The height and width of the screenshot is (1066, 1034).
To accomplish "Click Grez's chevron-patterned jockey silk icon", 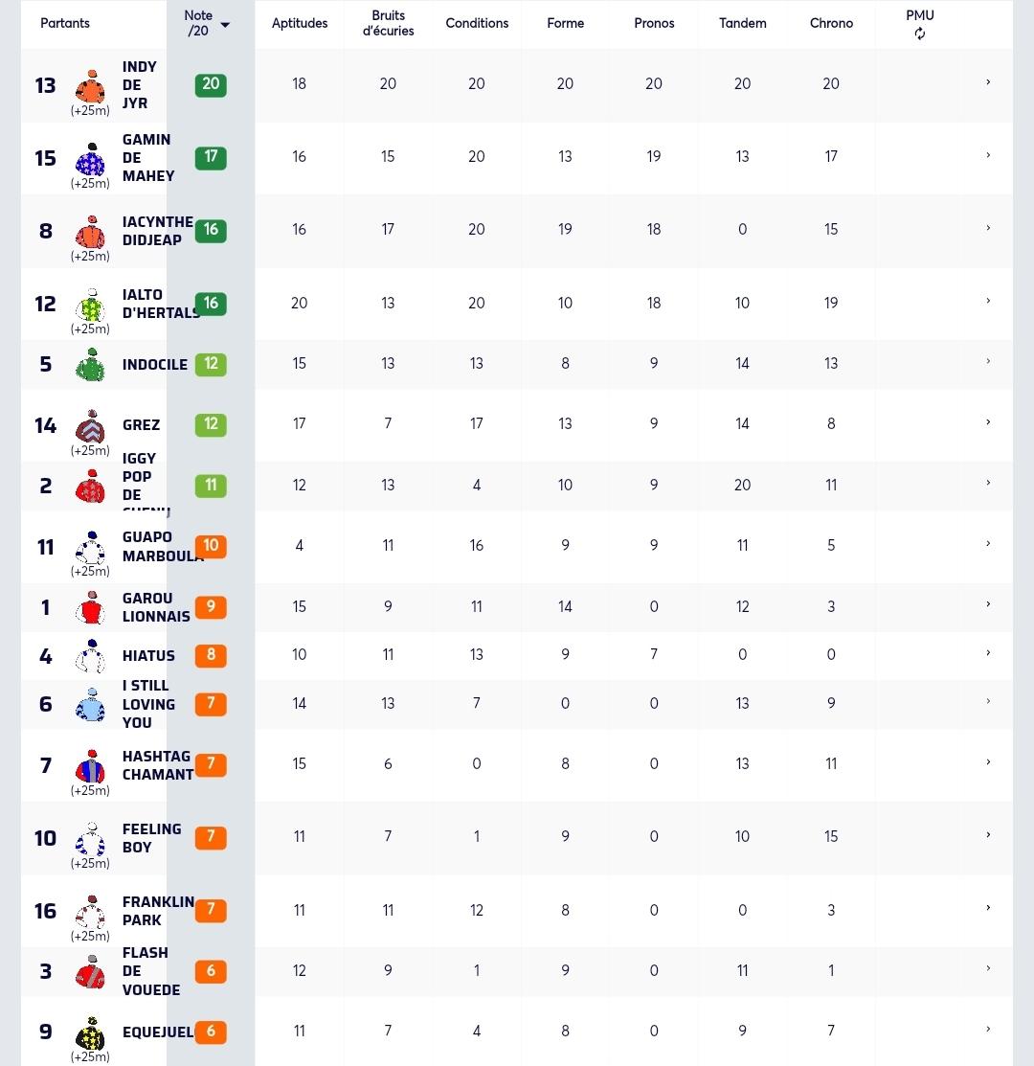I will (90, 426).
